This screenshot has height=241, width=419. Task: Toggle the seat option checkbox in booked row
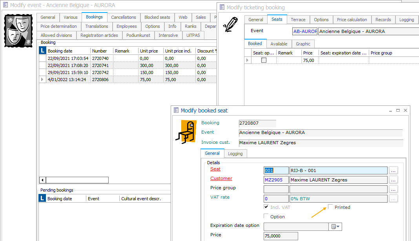tap(264, 60)
